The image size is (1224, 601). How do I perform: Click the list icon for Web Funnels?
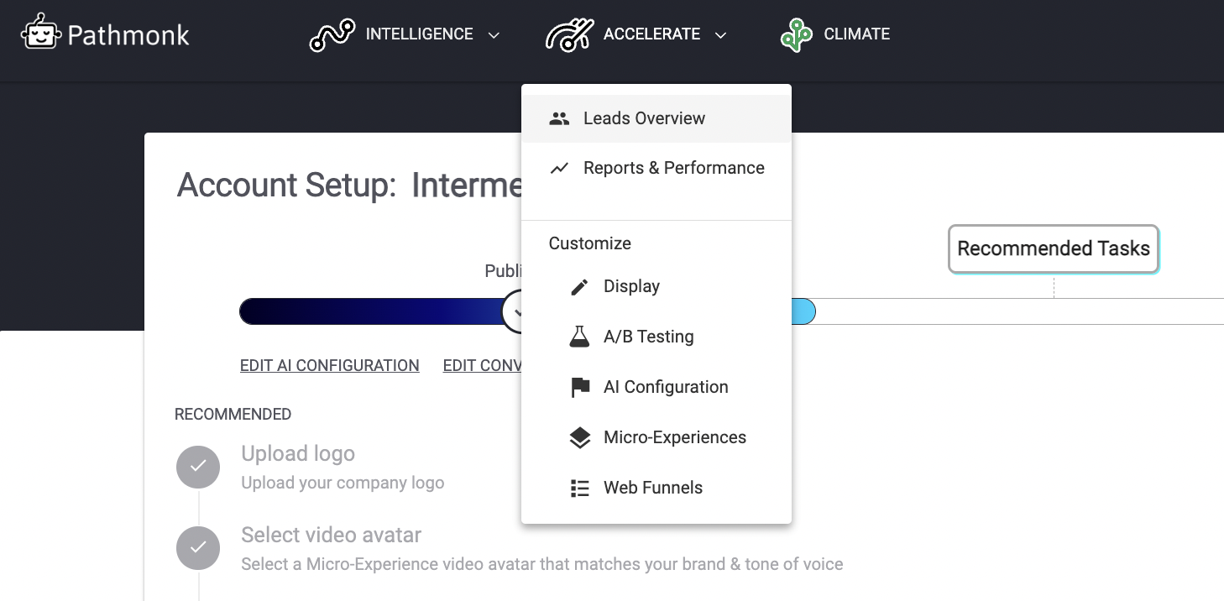coord(579,489)
